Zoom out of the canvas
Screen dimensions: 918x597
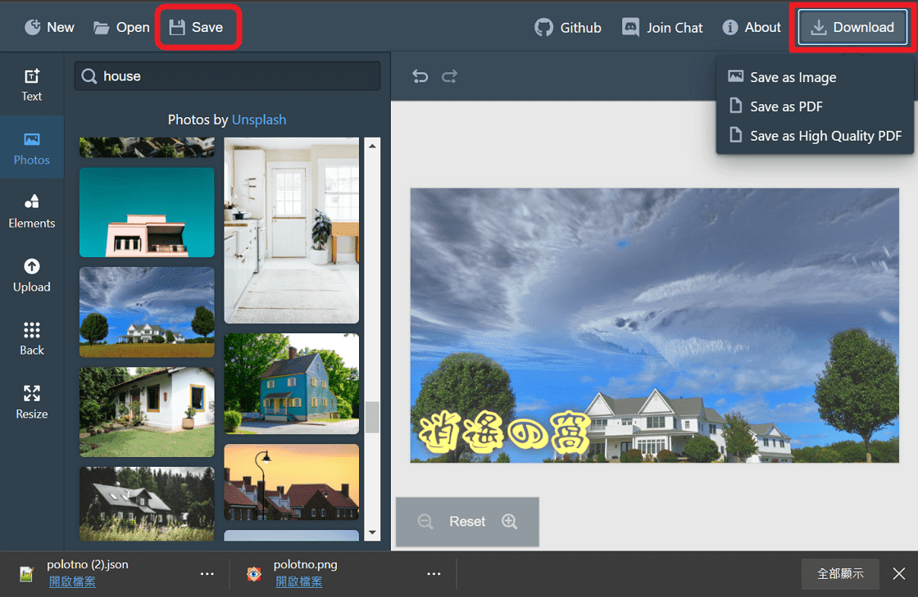425,522
